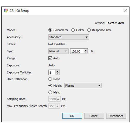Viewport: 130px width, 130px height.
Task: Click the CR-100 Setup app icon
Action: click(6, 11)
